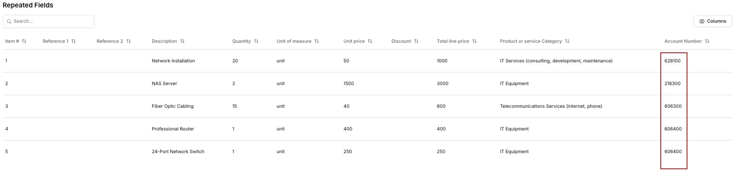Click the Quantity column header label

click(241, 41)
